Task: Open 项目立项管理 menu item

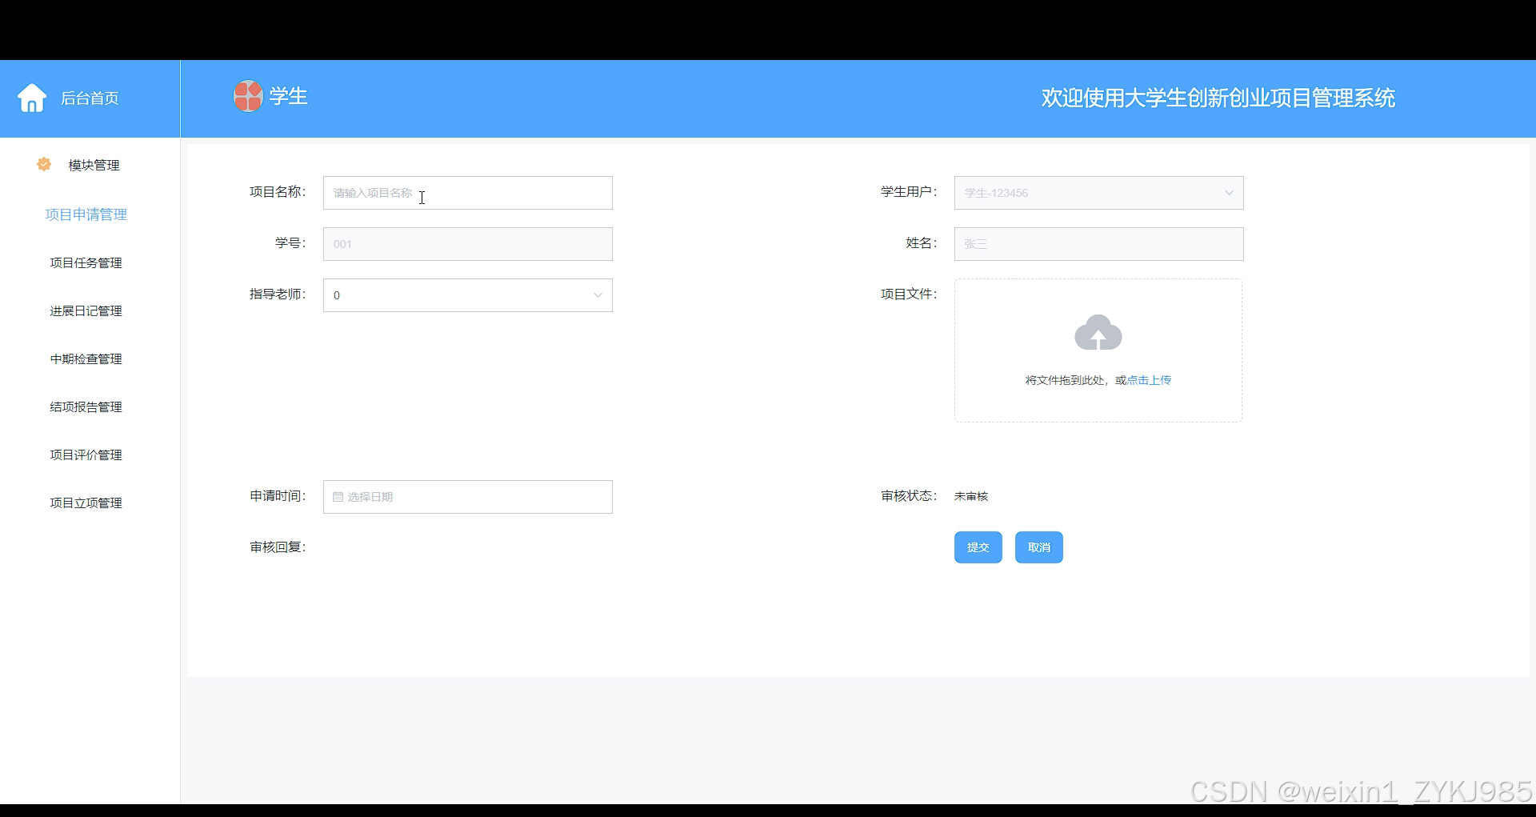Action: click(86, 503)
